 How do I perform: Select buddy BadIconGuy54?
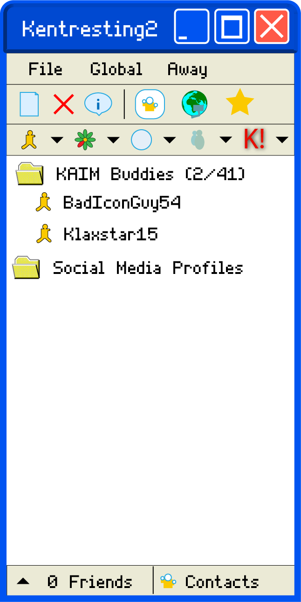coord(122,203)
